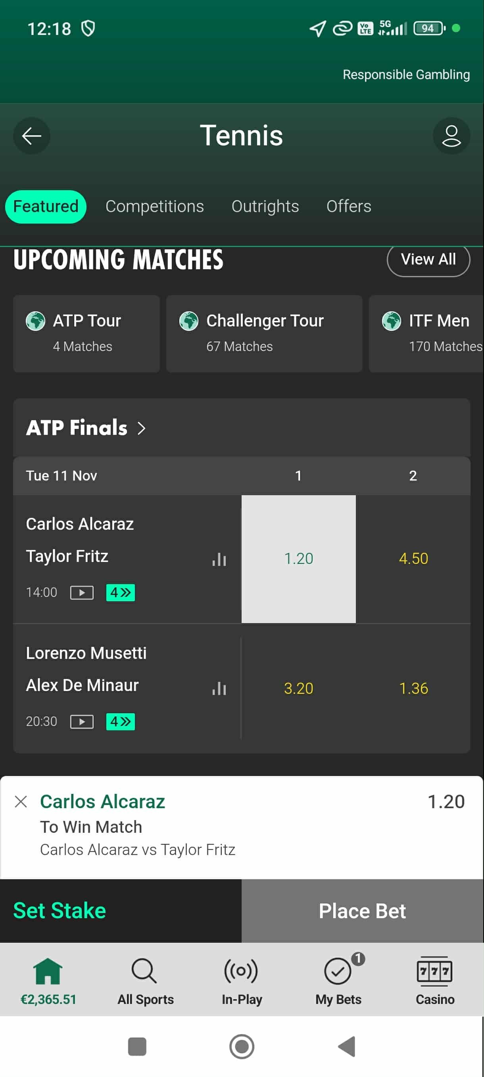Deselect Carlos Alcaraz 1.20 odds selection

point(299,559)
